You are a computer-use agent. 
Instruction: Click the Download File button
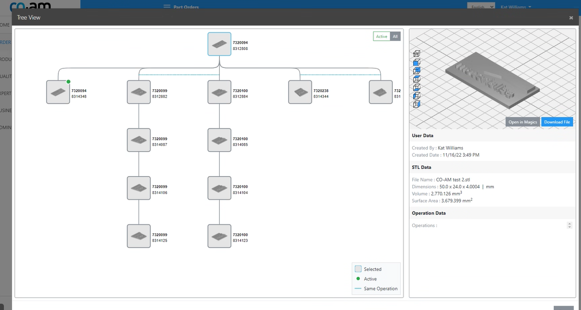click(557, 122)
